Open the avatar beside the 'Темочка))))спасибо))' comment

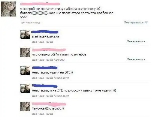pyautogui.click(x=25, y=106)
